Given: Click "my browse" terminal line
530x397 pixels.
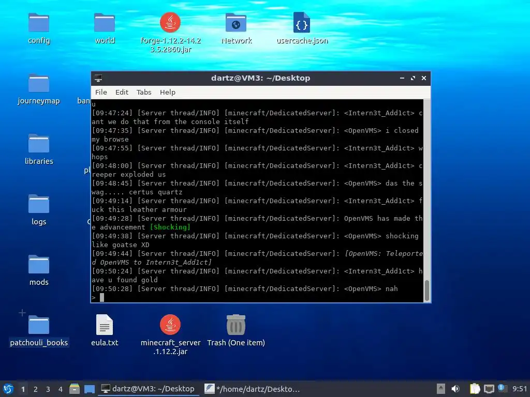Looking at the screenshot, I should point(110,140).
